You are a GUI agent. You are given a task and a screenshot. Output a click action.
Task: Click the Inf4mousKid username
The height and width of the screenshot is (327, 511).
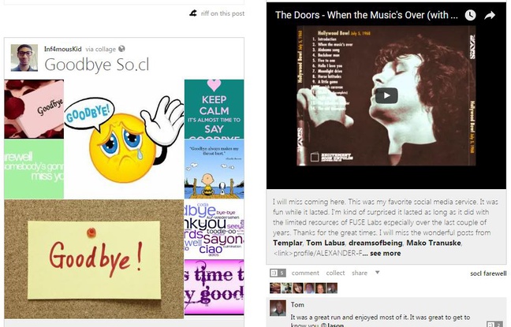(63, 49)
